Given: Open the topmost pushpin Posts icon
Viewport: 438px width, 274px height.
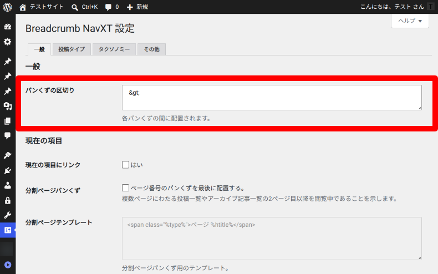Looking at the screenshot, I should point(8,61).
